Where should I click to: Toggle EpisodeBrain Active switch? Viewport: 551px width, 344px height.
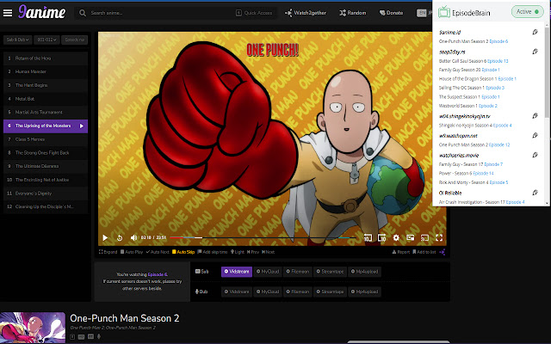pos(528,12)
